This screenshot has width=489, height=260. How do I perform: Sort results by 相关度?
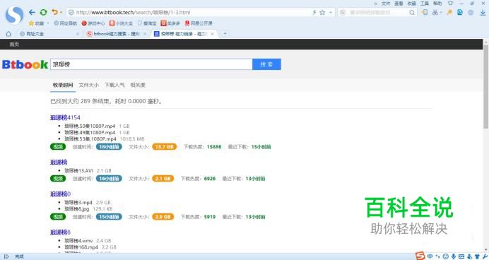pyautogui.click(x=138, y=85)
